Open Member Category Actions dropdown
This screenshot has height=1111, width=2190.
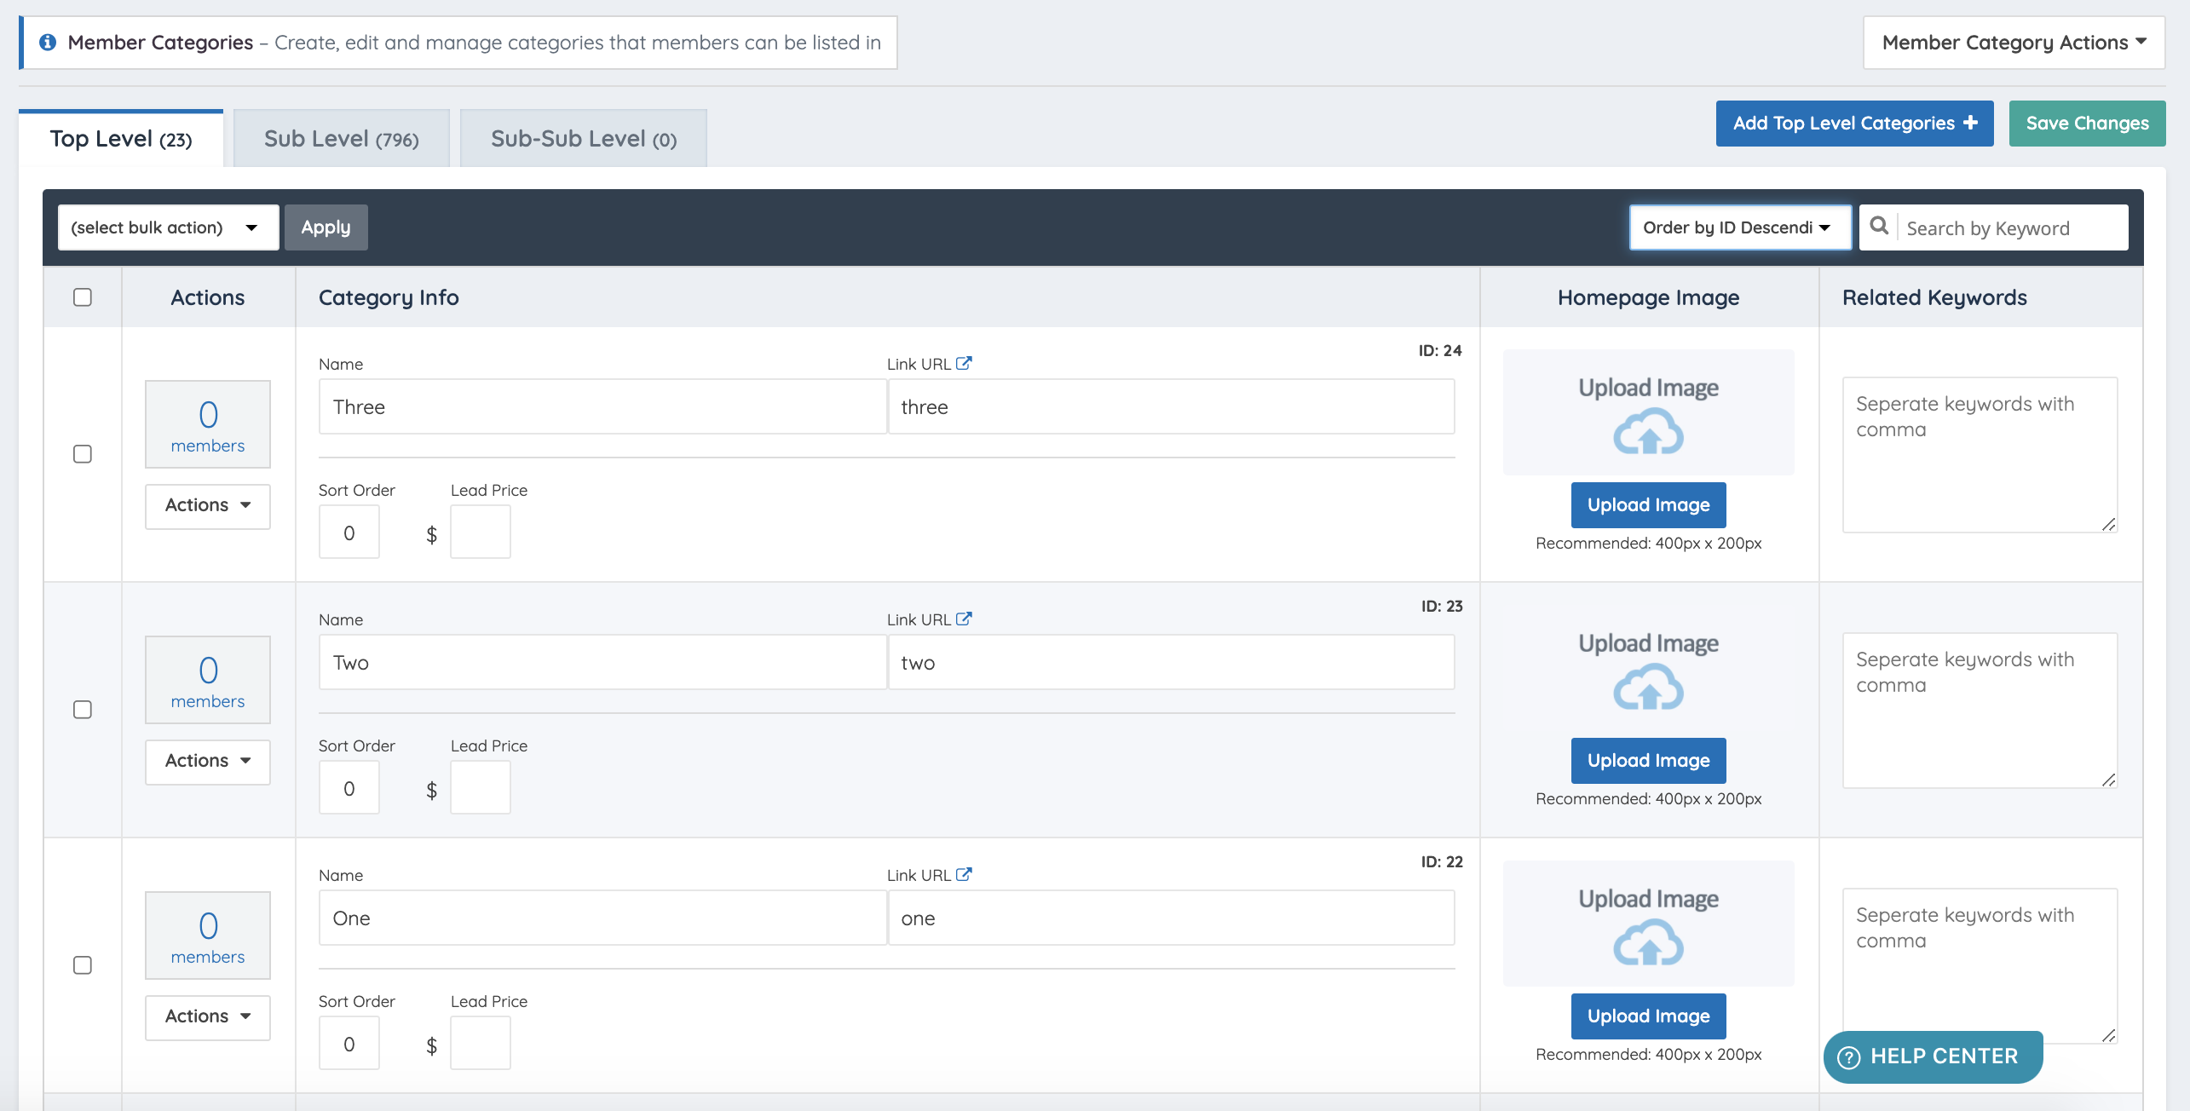[2013, 43]
